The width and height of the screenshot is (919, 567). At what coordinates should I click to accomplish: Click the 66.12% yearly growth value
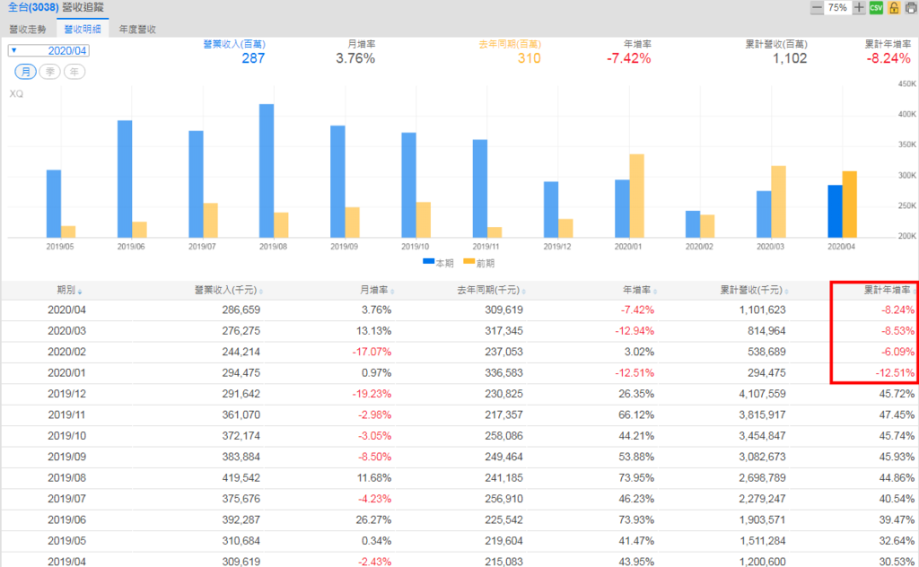tap(636, 415)
